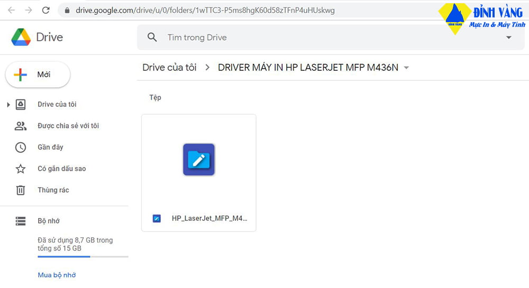Click the Đã sử dụng 8,7 GB text
The width and height of the screenshot is (529, 288).
75,244
